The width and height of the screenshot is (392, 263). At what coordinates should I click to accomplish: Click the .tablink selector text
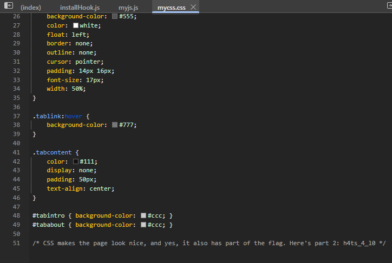point(47,116)
